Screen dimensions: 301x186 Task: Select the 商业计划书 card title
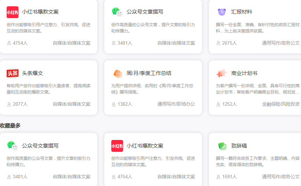coord(244,73)
